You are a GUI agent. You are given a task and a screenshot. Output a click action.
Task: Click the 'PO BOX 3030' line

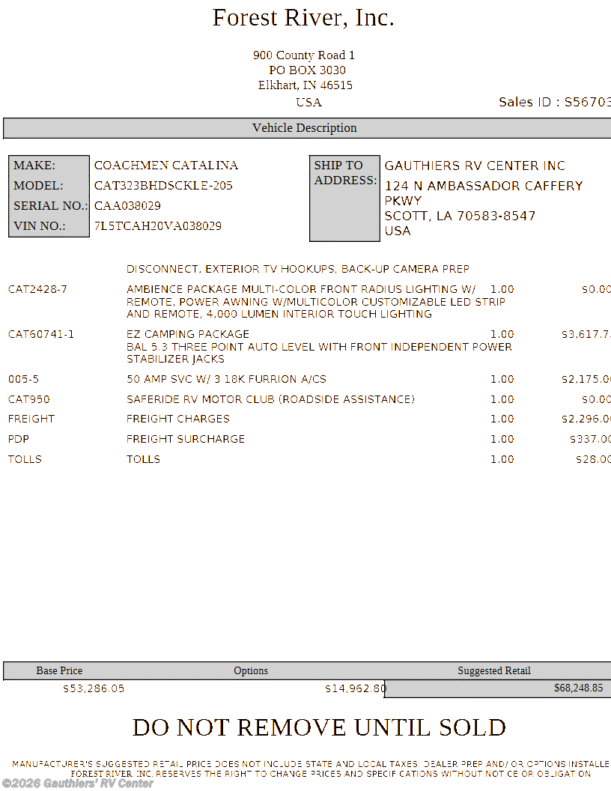coord(307,70)
